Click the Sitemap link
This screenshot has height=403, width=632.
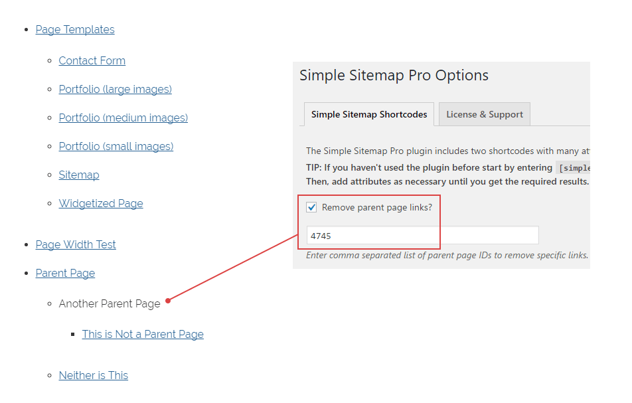click(79, 175)
